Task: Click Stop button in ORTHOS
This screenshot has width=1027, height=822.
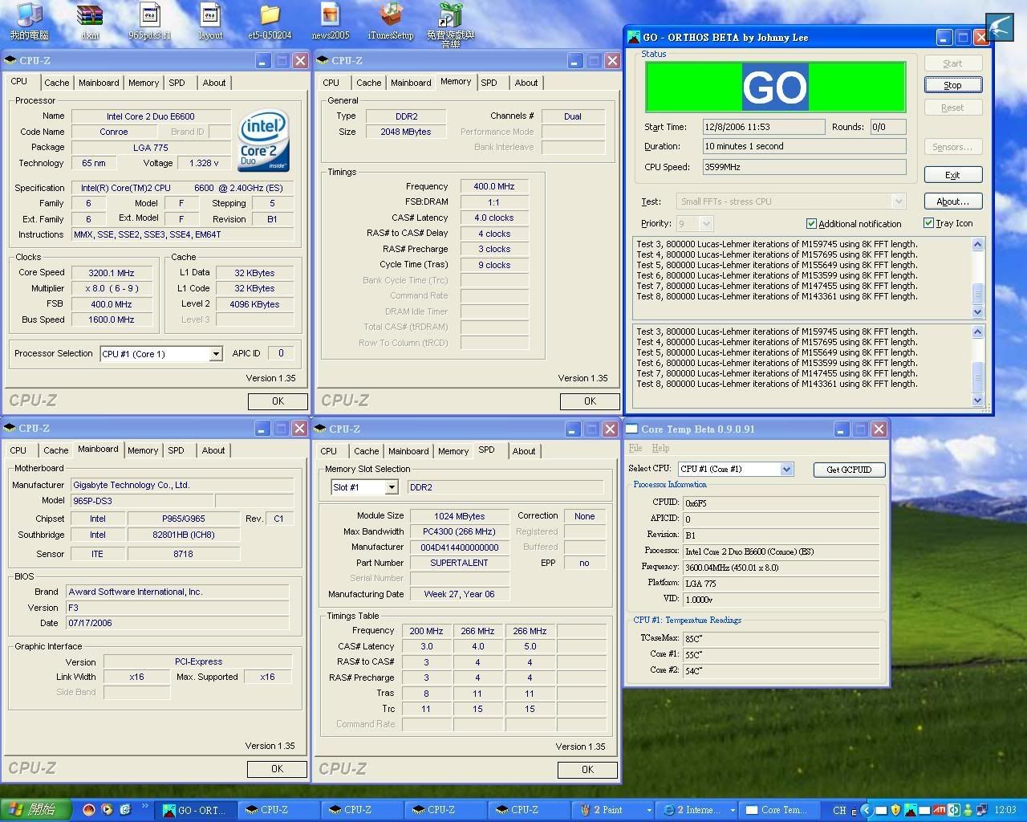Action: click(952, 85)
